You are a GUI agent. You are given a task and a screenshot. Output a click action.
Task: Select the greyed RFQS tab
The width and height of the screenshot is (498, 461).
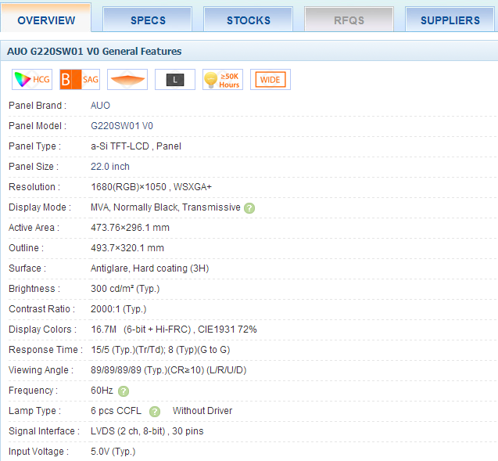click(349, 20)
